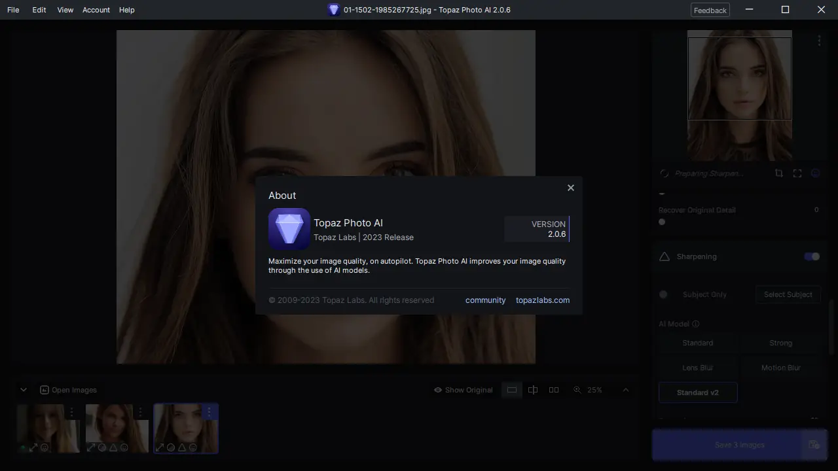
Task: Click the Select Subject button
Action: click(788, 294)
